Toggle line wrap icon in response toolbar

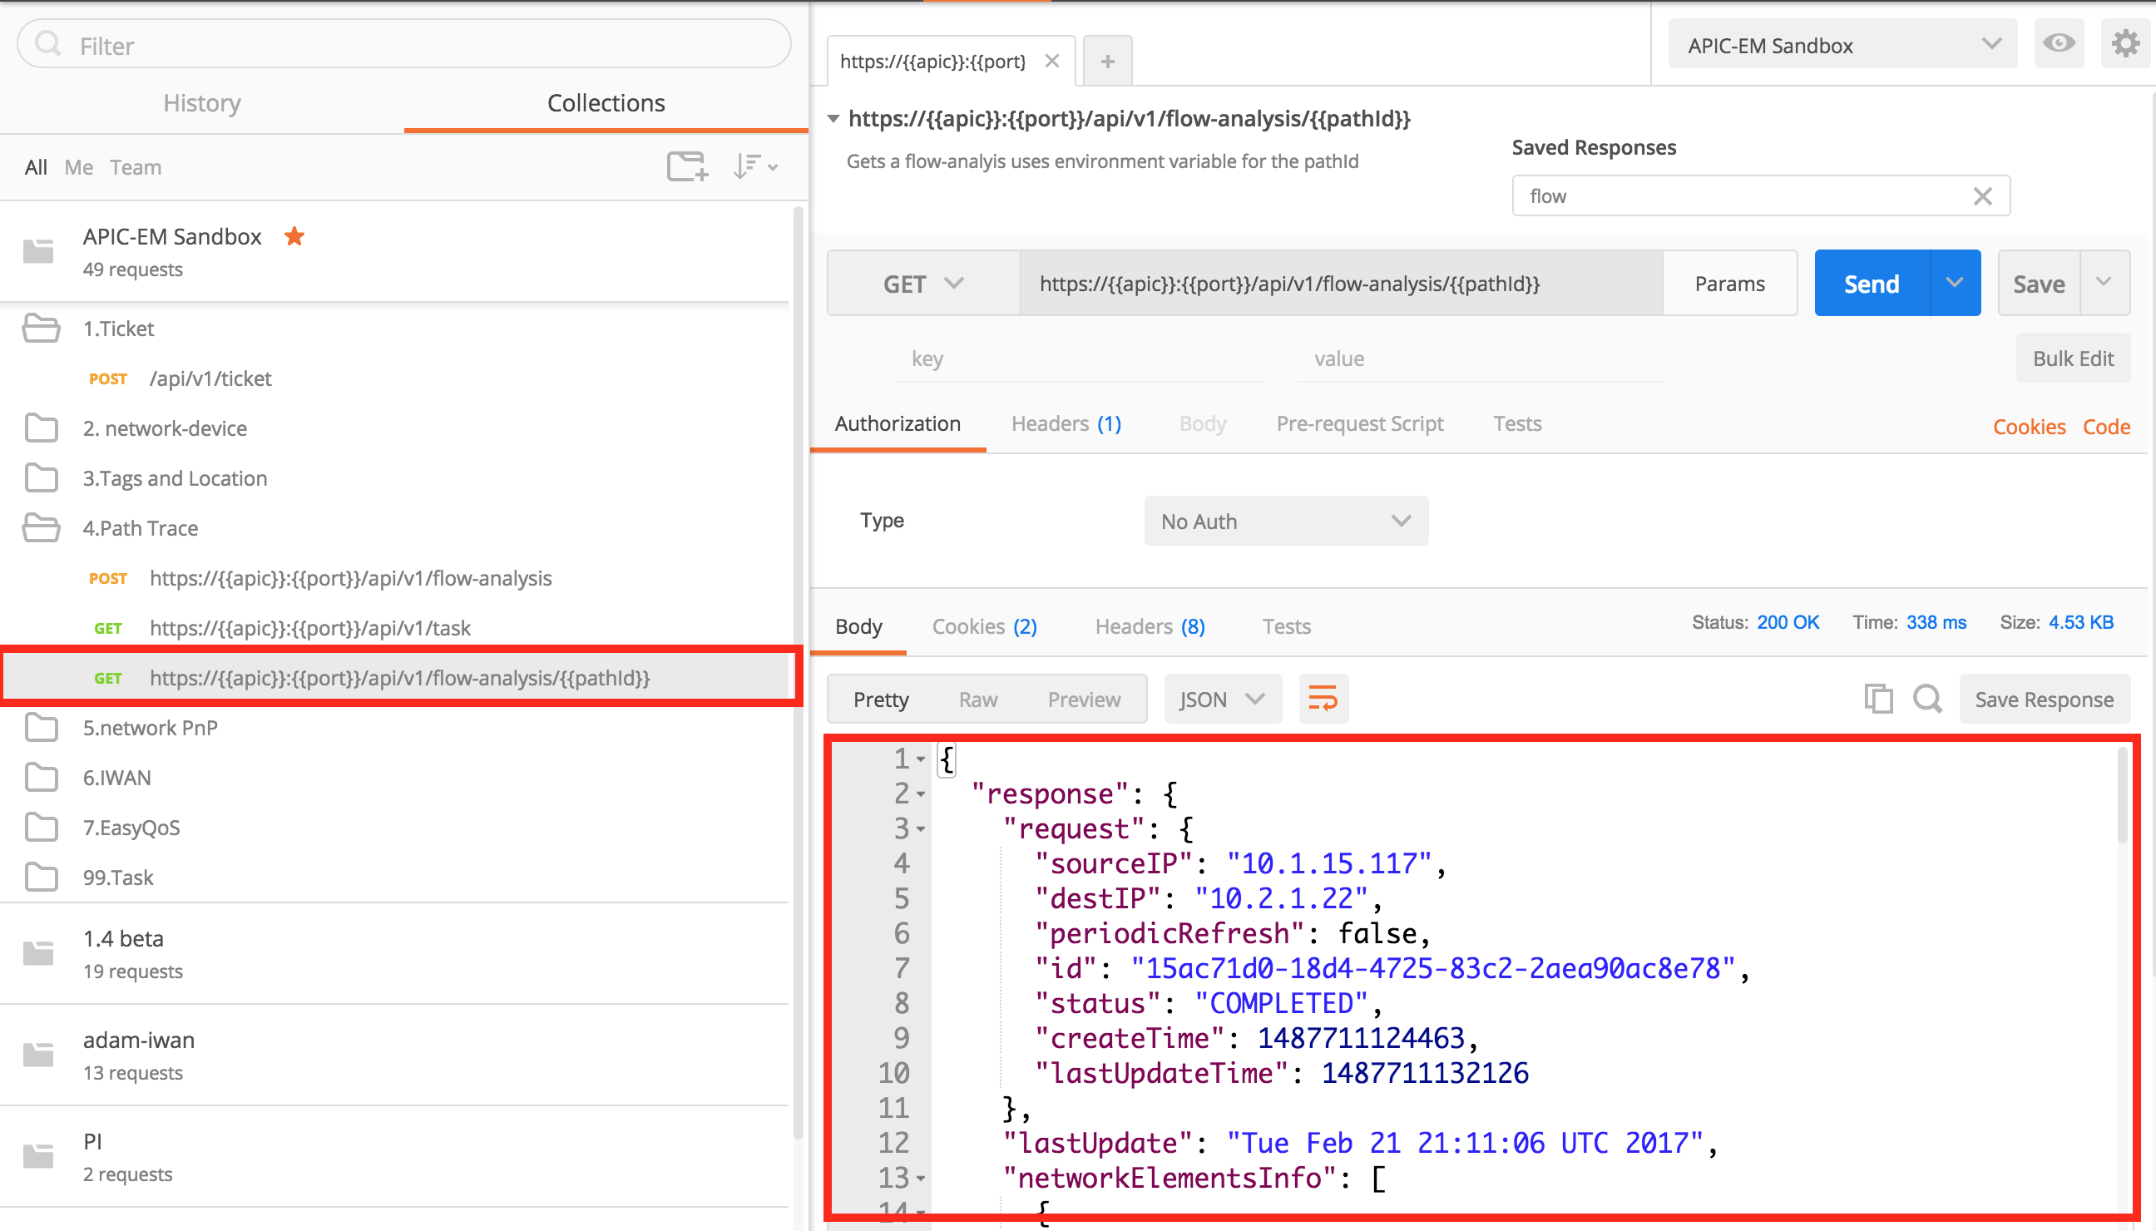[1323, 699]
